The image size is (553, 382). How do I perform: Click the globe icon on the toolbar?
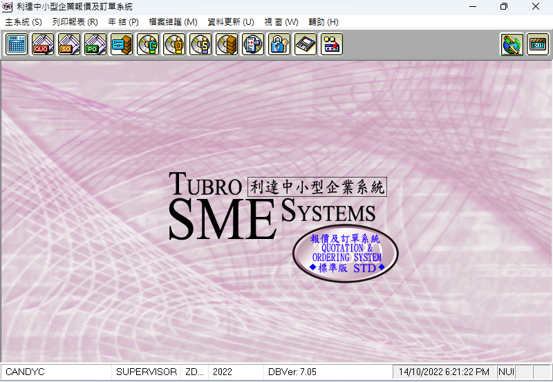[512, 44]
